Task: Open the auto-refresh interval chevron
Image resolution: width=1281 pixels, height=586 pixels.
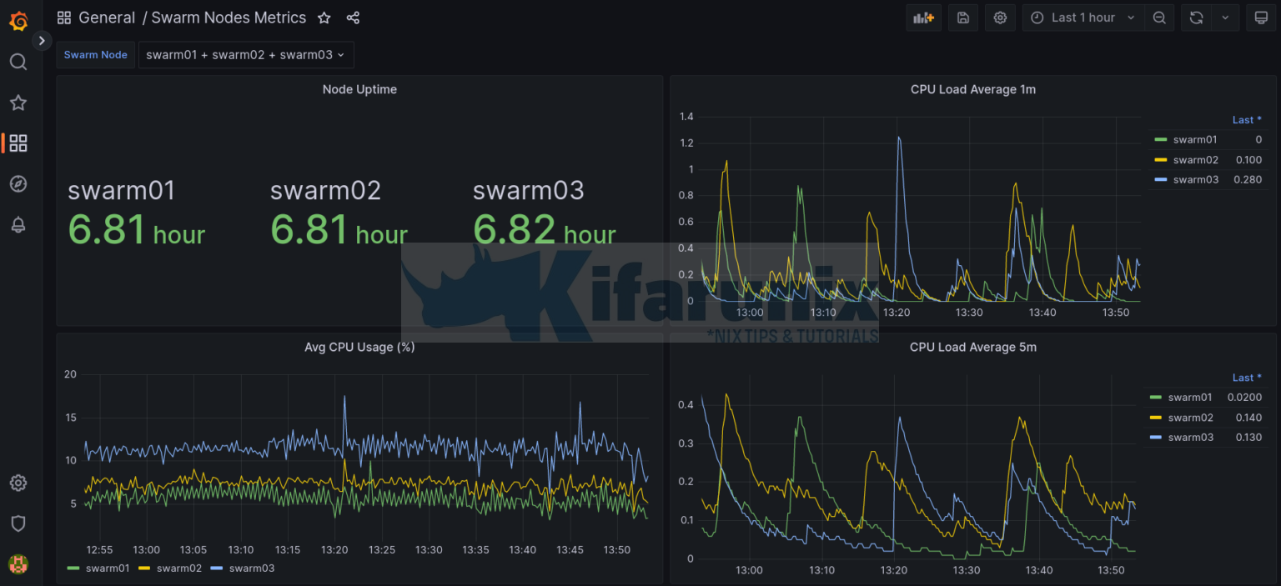Action: (x=1224, y=17)
